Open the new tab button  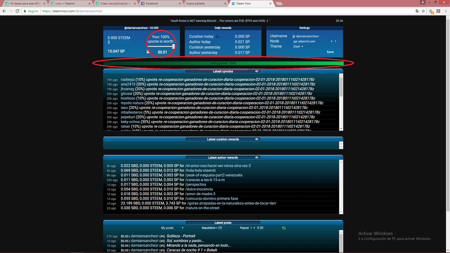tap(279, 4)
